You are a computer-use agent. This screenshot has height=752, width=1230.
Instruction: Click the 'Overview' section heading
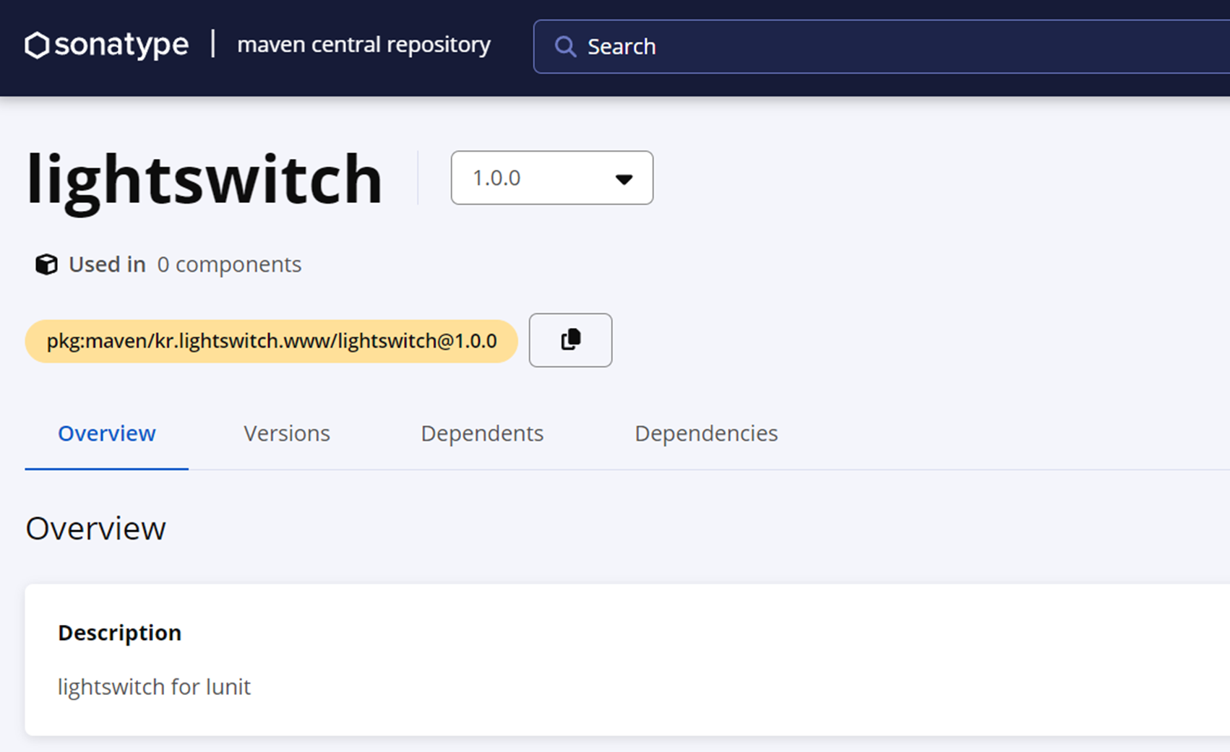point(95,529)
